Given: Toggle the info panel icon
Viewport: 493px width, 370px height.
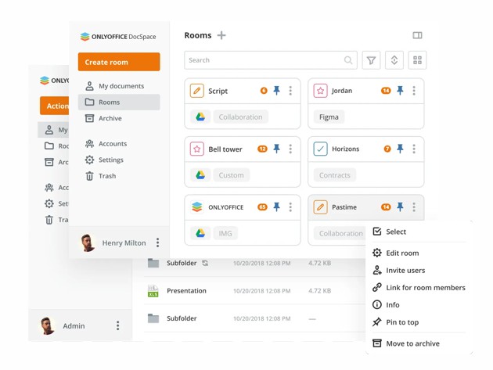Looking at the screenshot, I should coord(417,35).
